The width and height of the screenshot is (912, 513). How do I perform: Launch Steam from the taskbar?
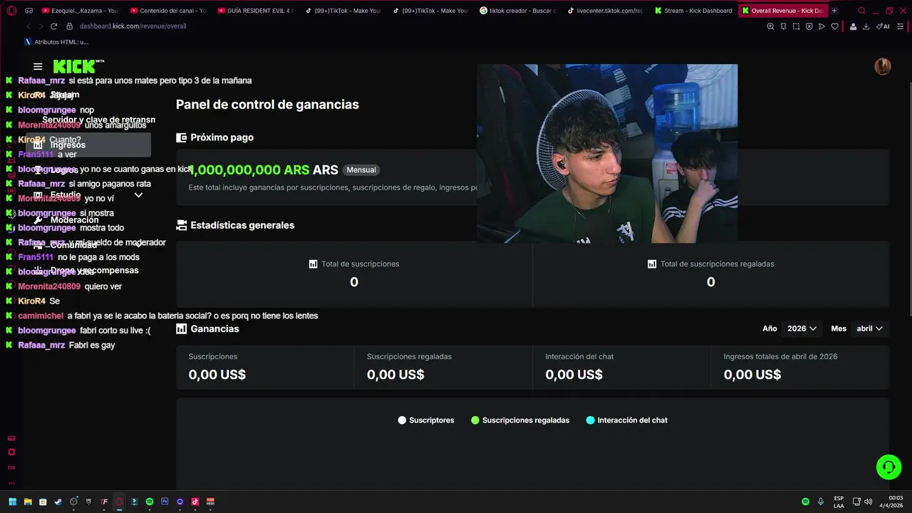pyautogui.click(x=58, y=502)
